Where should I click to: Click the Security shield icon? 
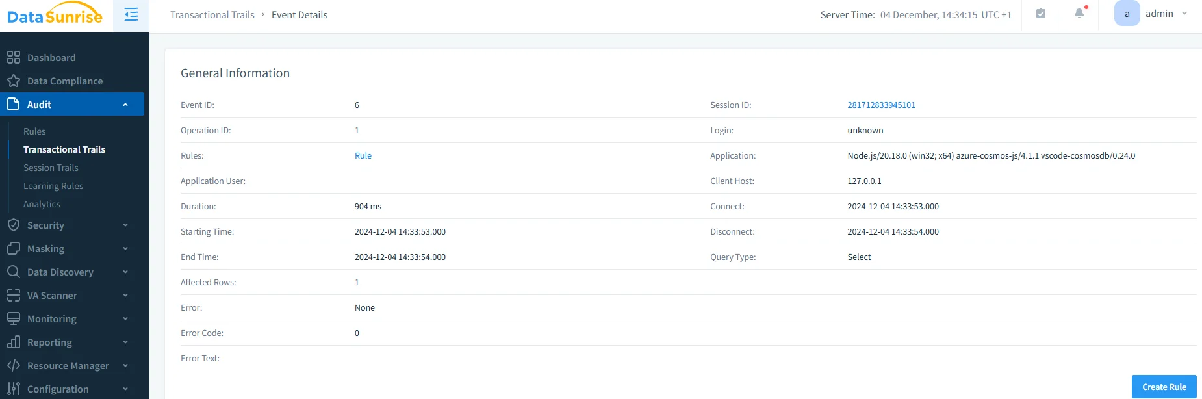click(14, 225)
